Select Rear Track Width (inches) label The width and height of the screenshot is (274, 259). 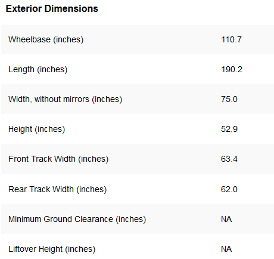click(57, 189)
